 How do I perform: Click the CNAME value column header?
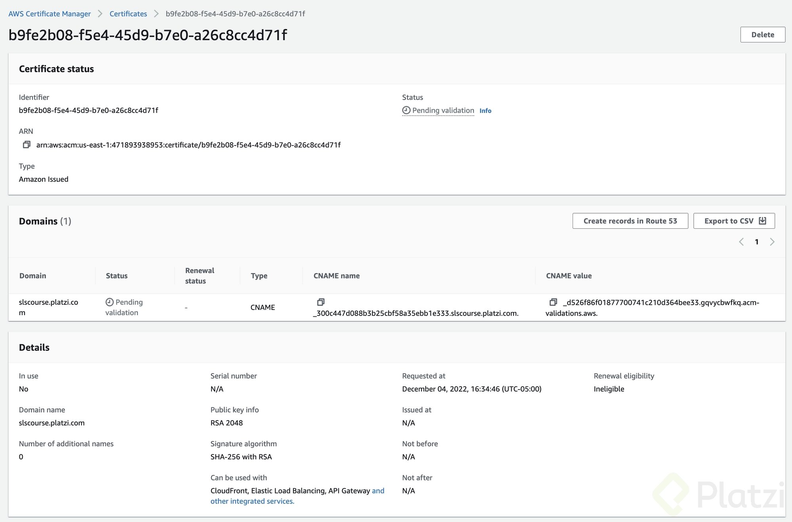coord(569,275)
